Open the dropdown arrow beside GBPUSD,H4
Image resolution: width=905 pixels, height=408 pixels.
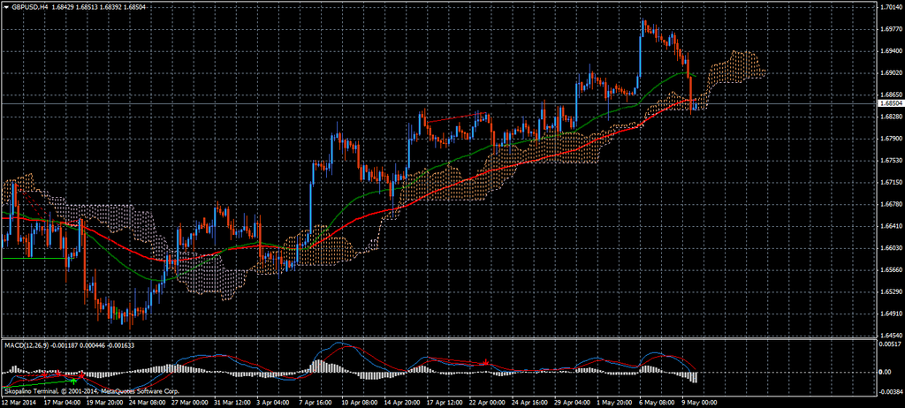pyautogui.click(x=5, y=7)
